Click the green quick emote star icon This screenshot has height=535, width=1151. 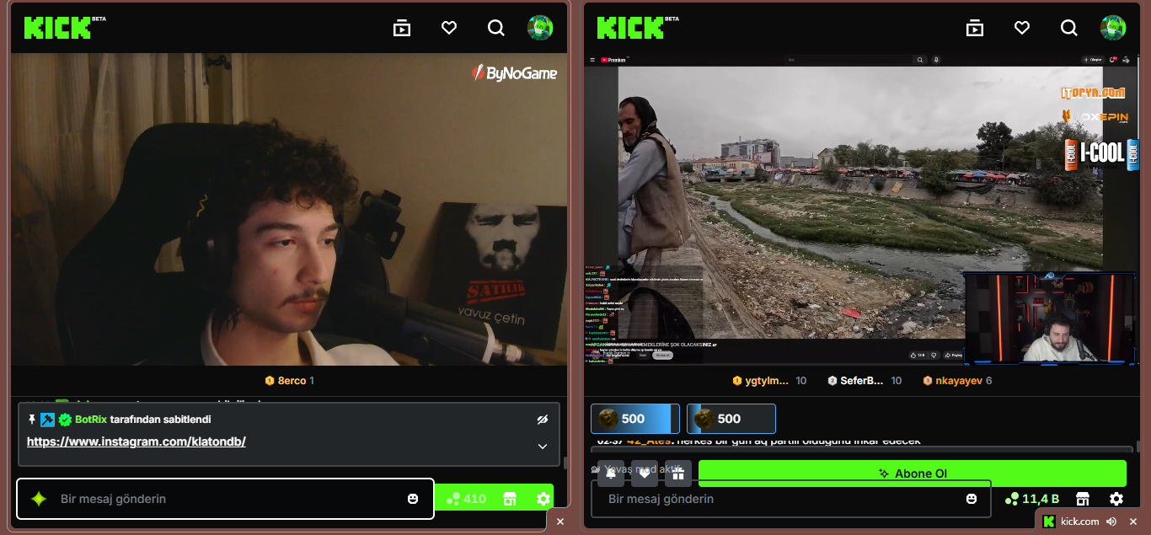[x=39, y=499]
